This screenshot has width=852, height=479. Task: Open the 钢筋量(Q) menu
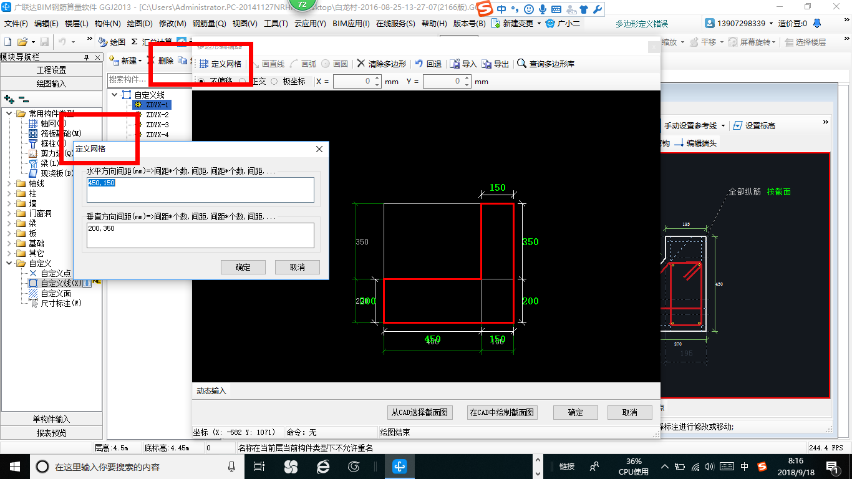pos(209,23)
